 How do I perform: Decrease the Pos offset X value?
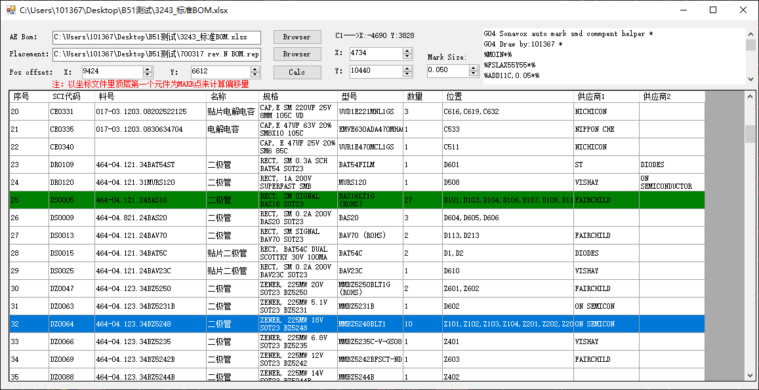click(148, 75)
